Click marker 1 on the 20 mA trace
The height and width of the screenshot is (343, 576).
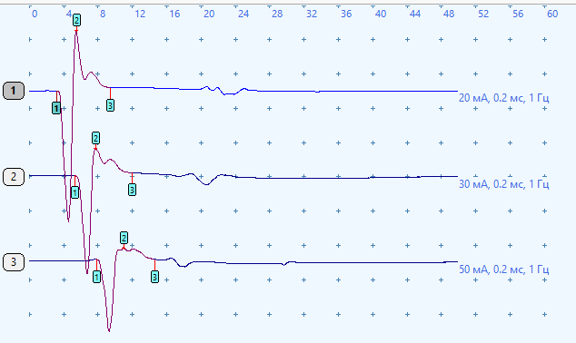coord(55,108)
